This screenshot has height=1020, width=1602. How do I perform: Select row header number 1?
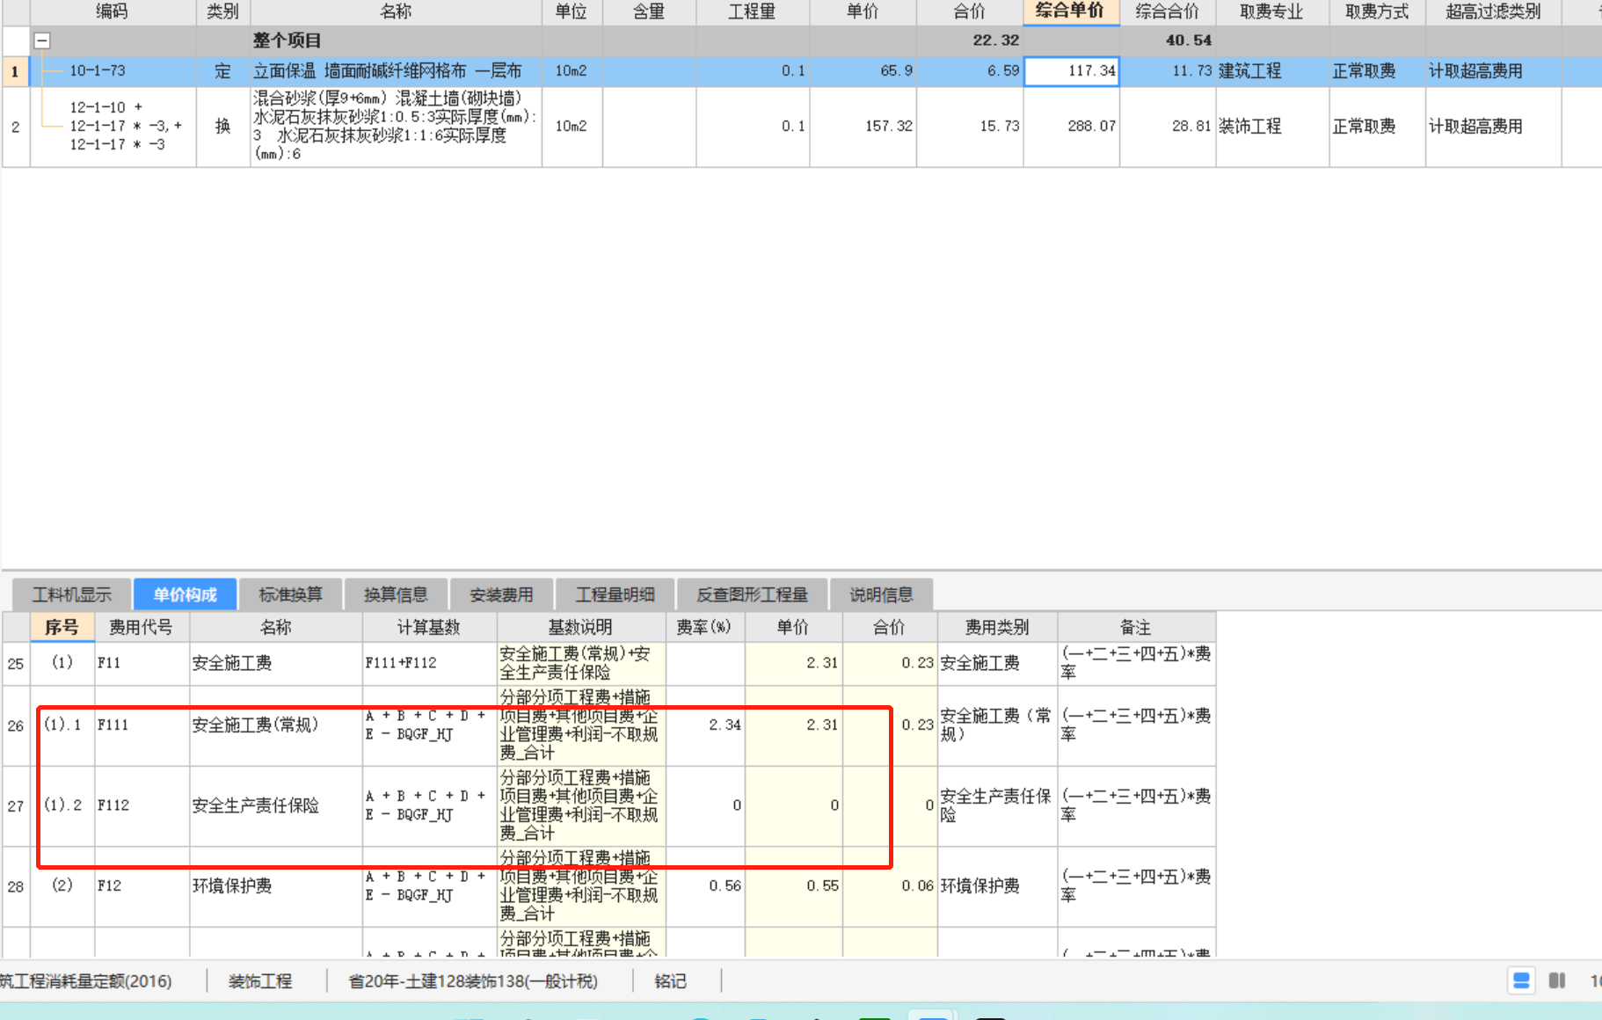click(x=15, y=71)
